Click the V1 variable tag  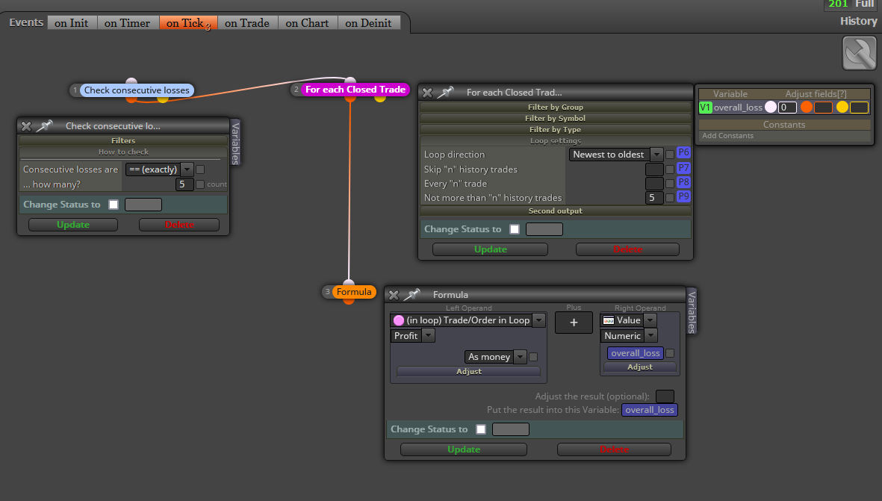(705, 108)
